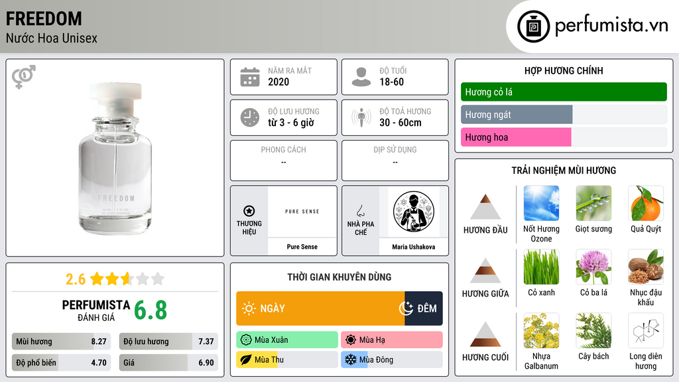Screen dimensions: 679x382
Task: Click the person icon beside Độ tuổi
Action: (361, 77)
